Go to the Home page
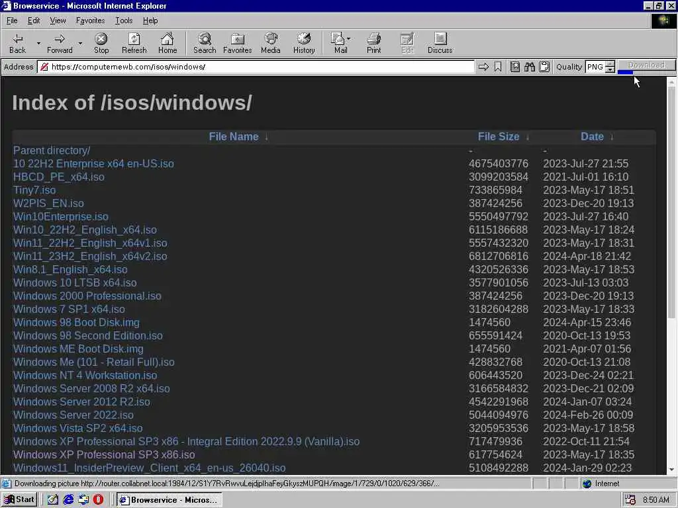 click(x=168, y=43)
